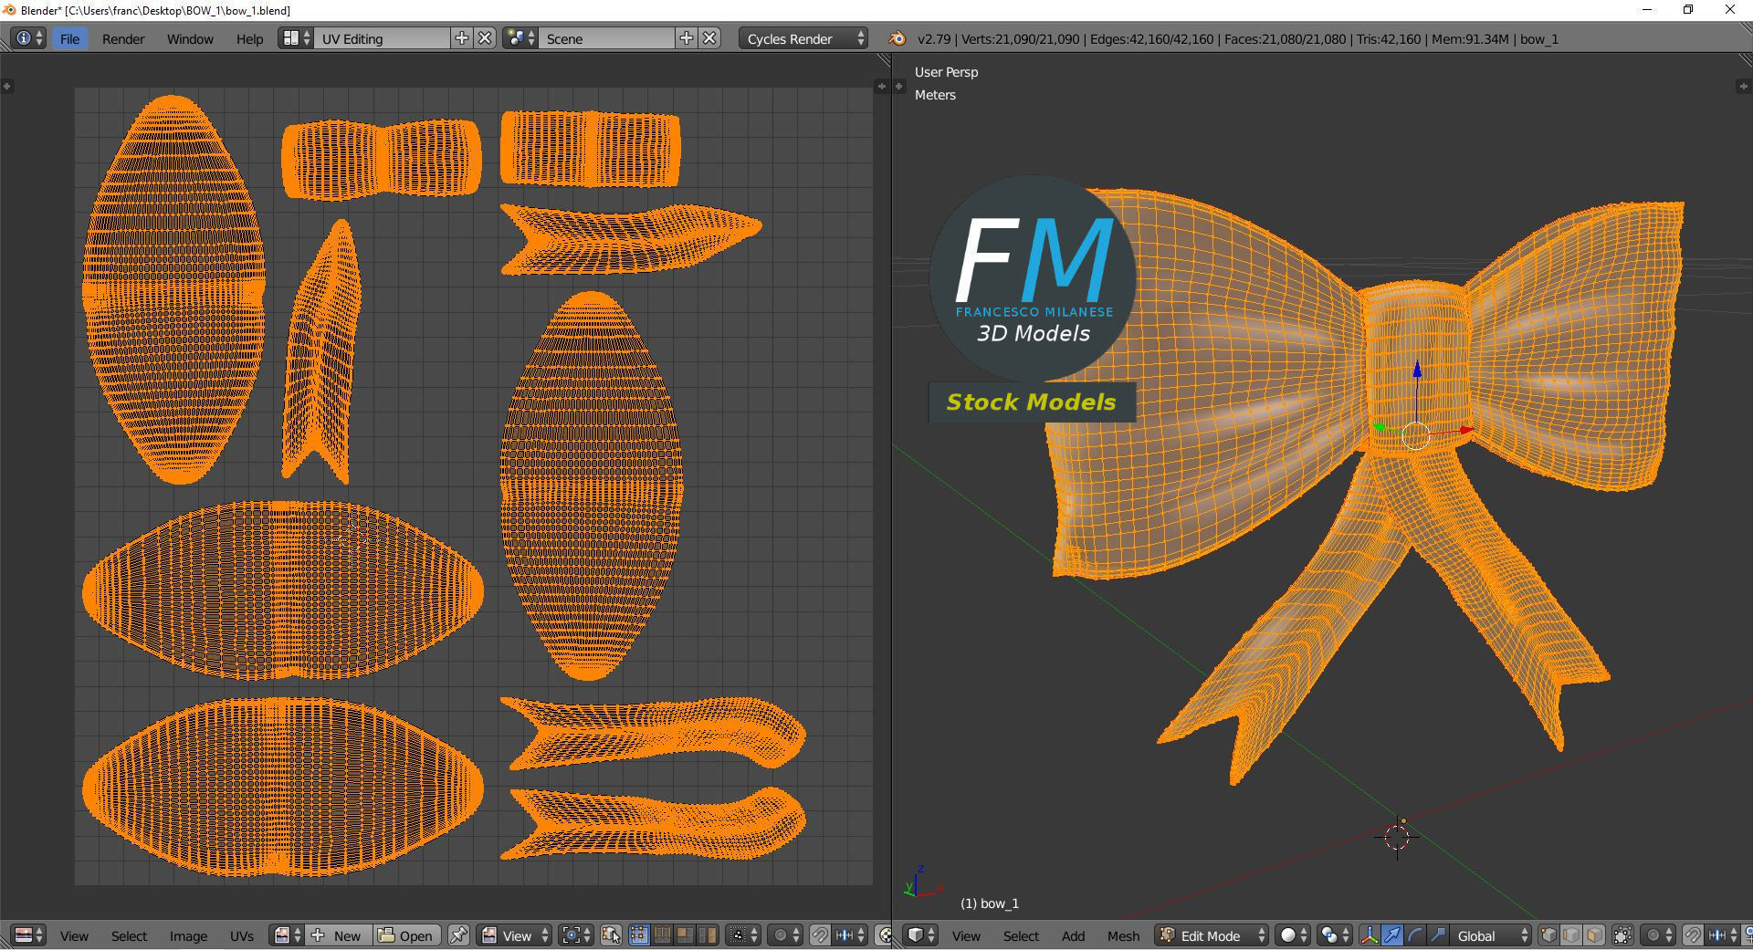1753x950 pixels.
Task: Select UV edge selection mode
Action: [x=662, y=935]
